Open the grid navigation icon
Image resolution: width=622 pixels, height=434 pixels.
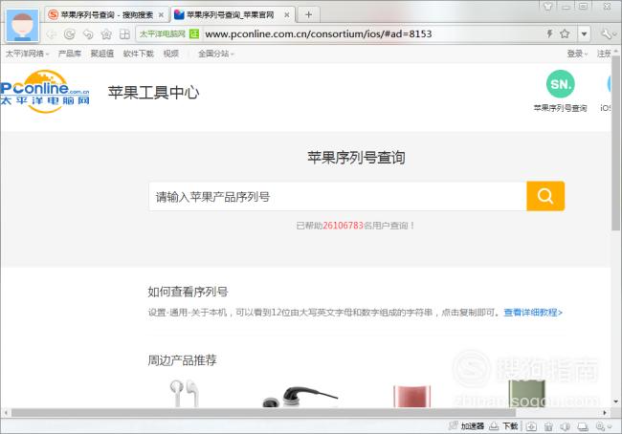tap(124, 34)
